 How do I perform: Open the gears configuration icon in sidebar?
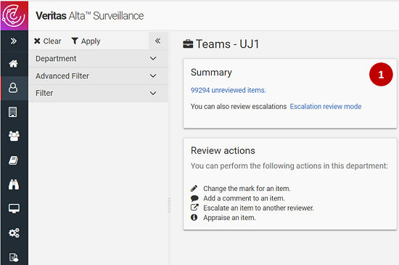coord(14,232)
